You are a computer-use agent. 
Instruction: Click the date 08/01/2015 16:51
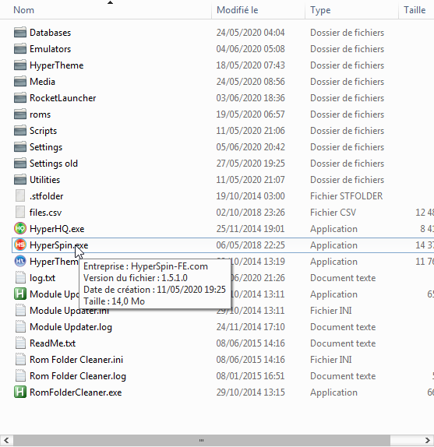pyautogui.click(x=250, y=375)
